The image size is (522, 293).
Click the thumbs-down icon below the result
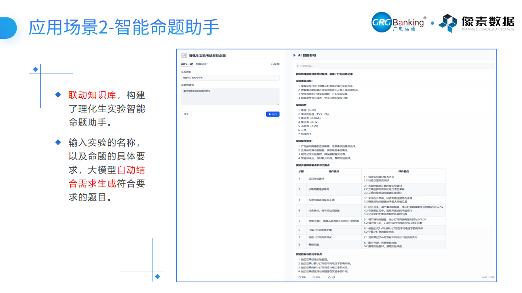click(333, 277)
